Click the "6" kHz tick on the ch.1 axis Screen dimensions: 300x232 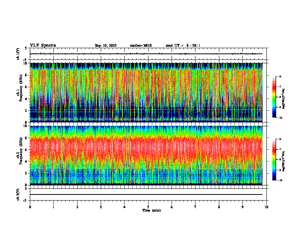(27, 87)
